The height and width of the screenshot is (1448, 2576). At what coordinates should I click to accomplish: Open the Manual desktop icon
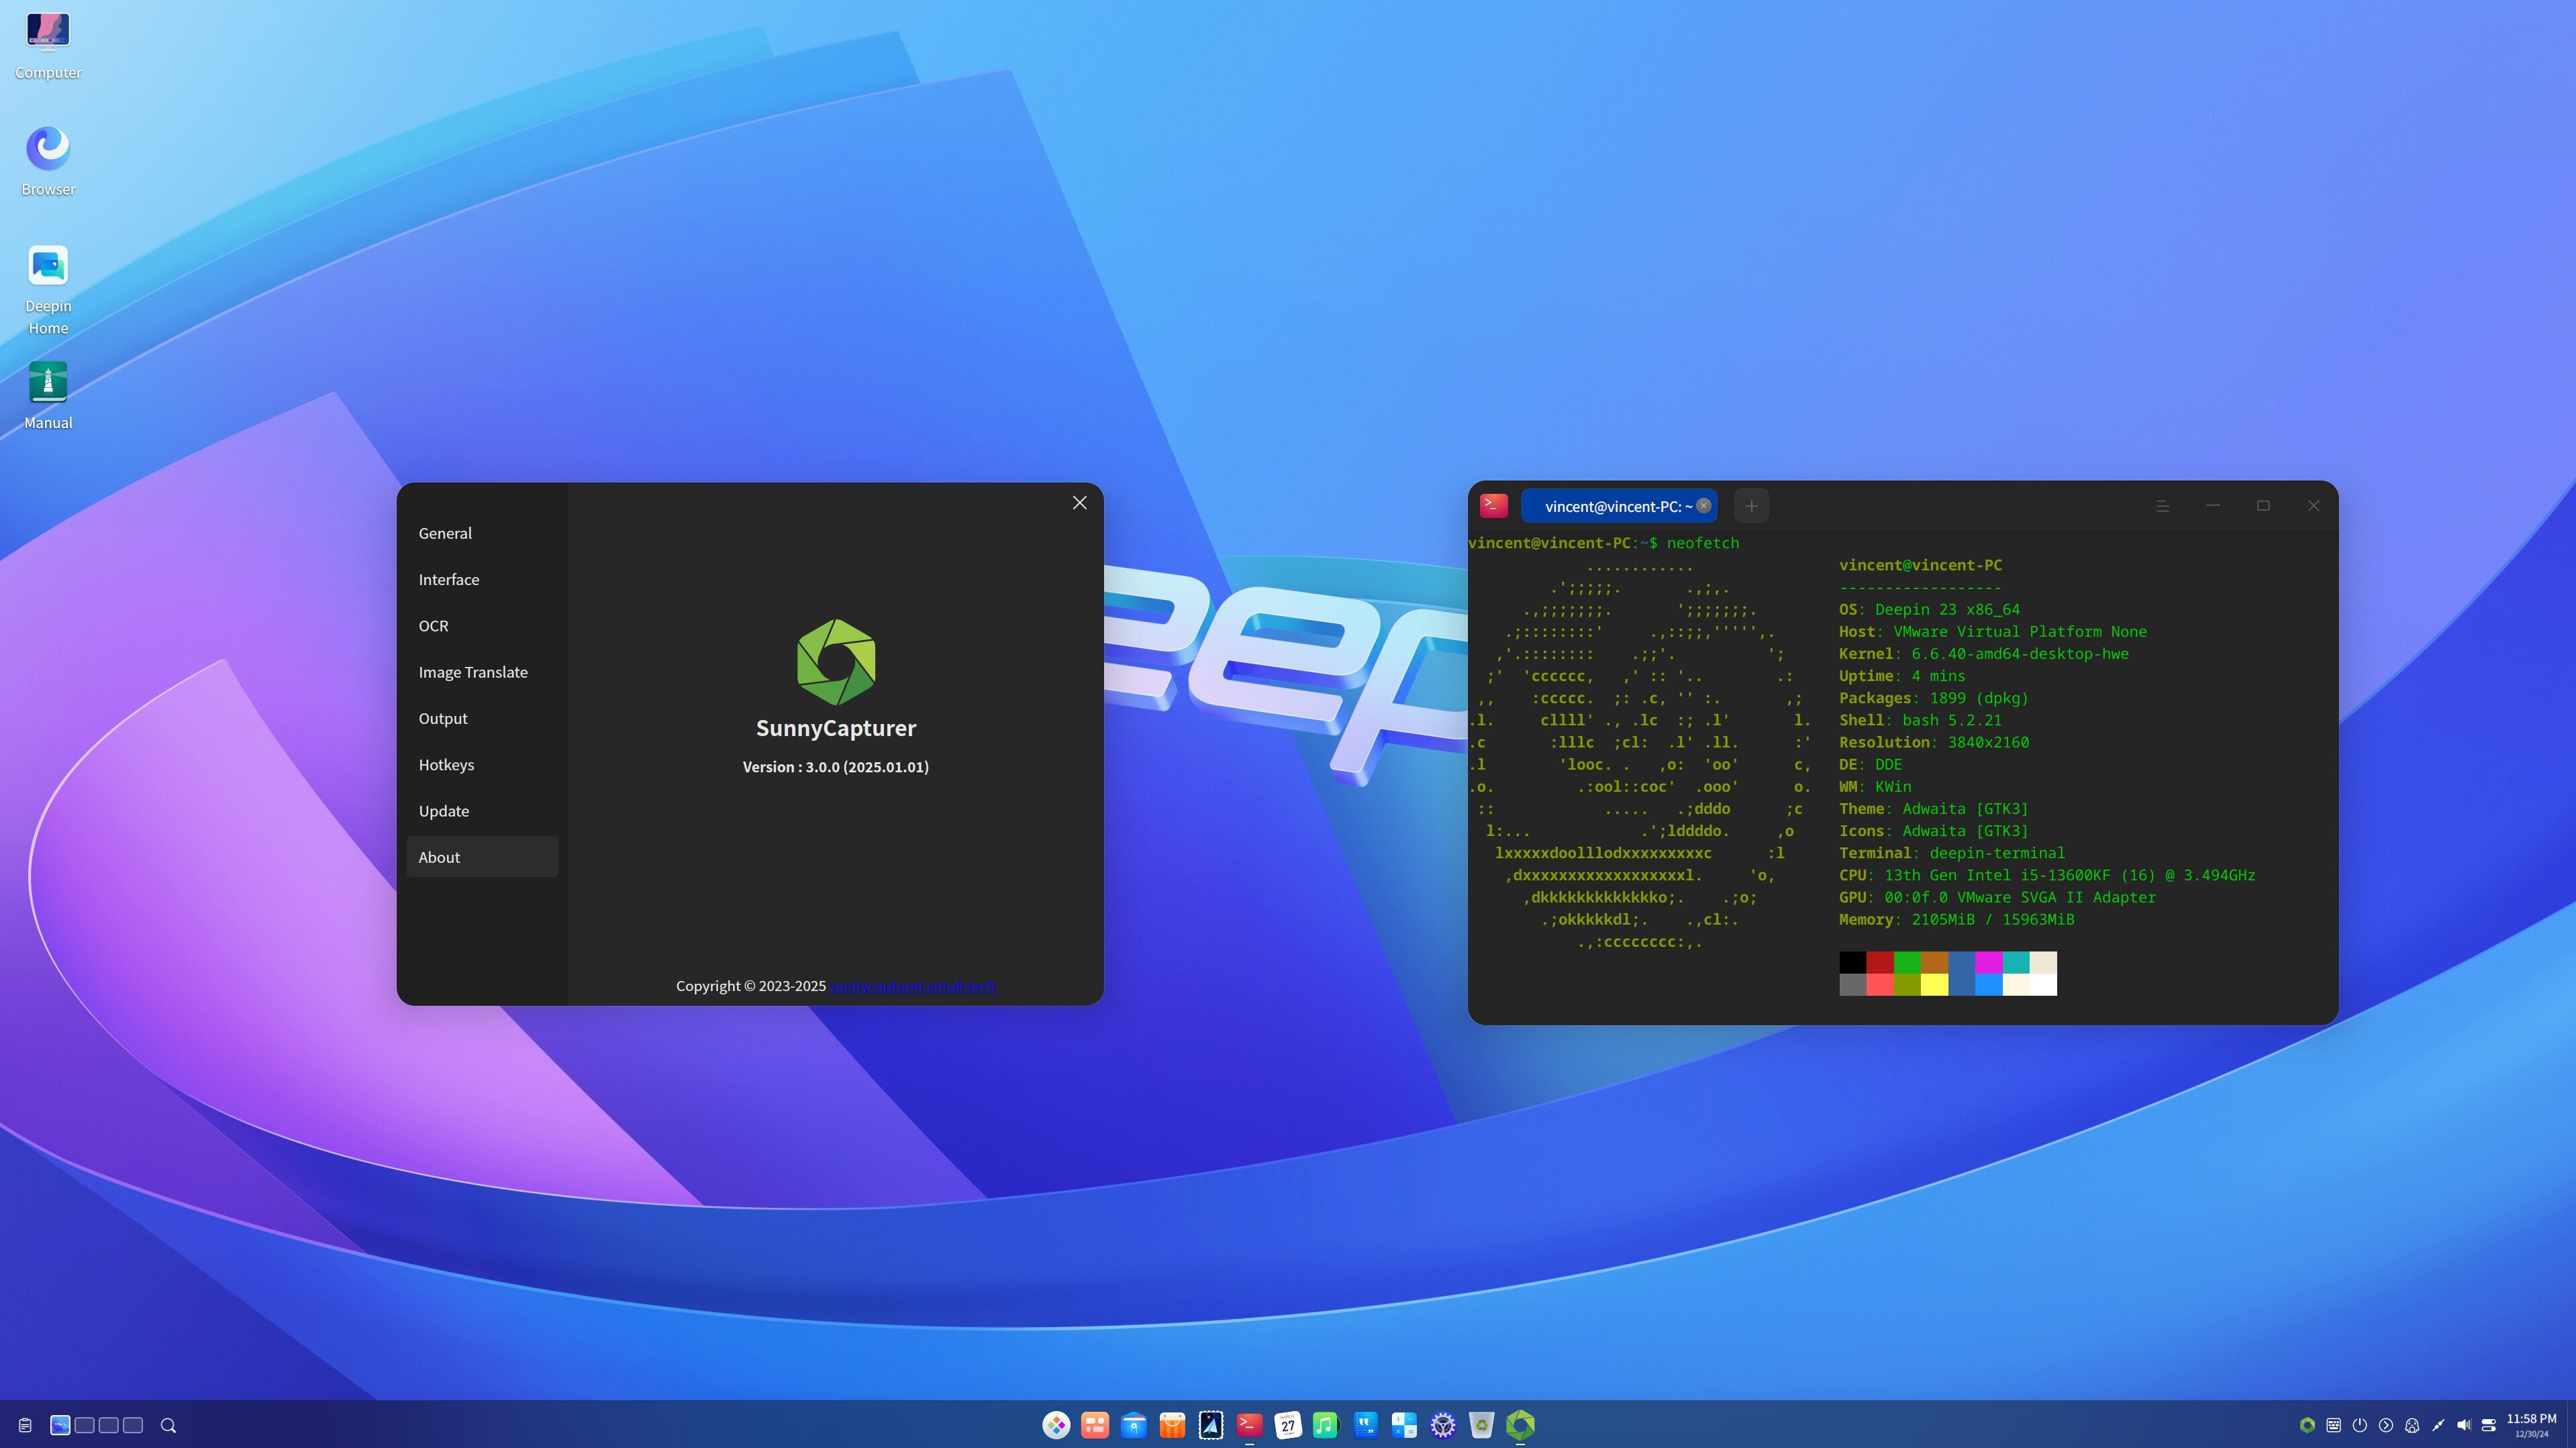point(48,395)
